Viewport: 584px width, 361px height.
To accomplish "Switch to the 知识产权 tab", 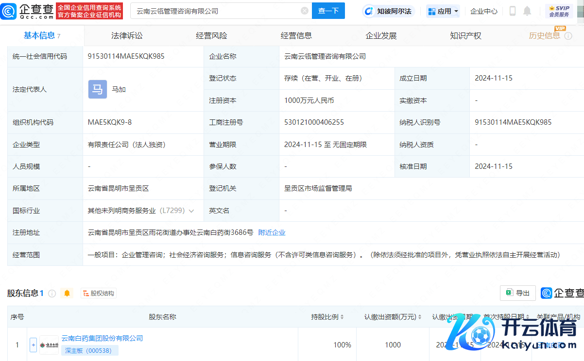I will pos(465,35).
